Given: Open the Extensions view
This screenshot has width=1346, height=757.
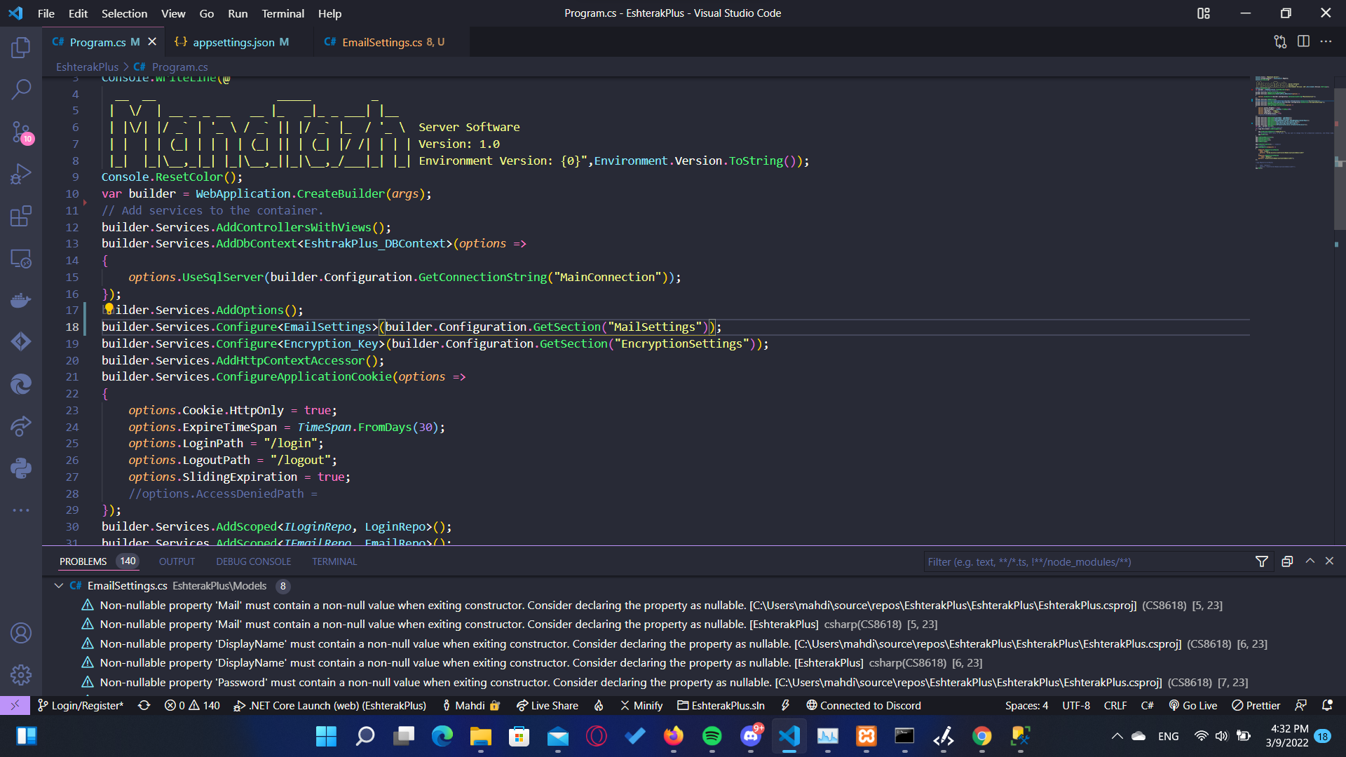Looking at the screenshot, I should (21, 216).
